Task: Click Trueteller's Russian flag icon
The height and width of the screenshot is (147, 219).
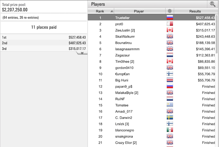Action: pos(169,18)
